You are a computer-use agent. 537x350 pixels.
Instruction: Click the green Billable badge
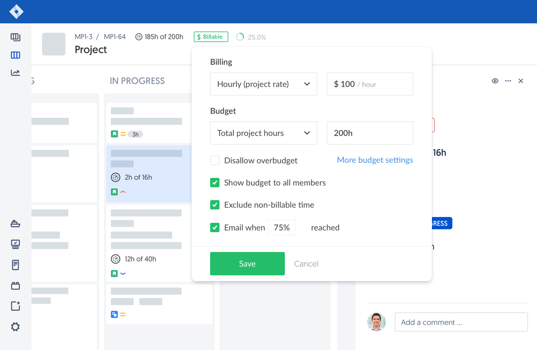211,37
